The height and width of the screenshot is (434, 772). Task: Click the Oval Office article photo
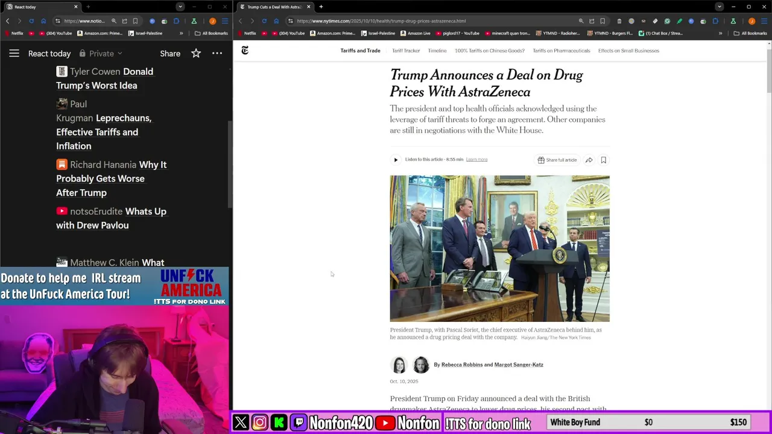coord(499,248)
